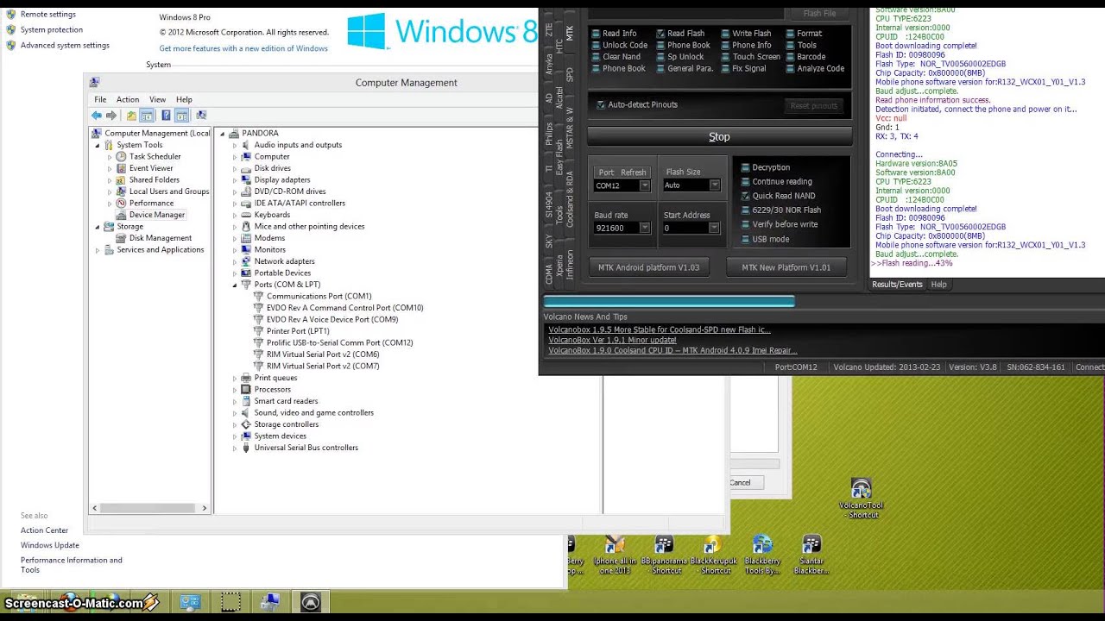Open Action menu in Computer Management
The width and height of the screenshot is (1105, 621).
coord(128,100)
